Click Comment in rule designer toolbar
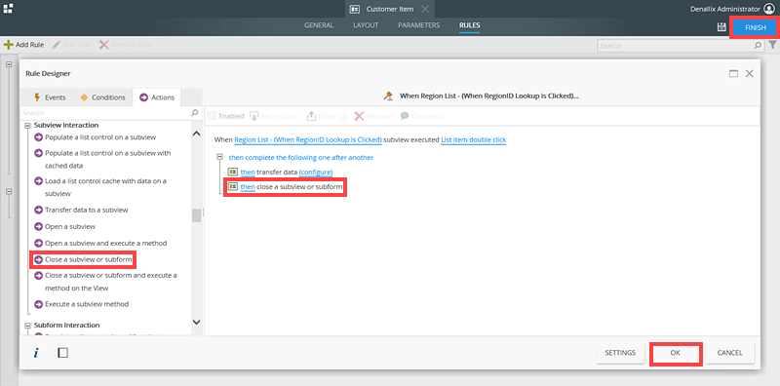The image size is (780, 386). [421, 116]
